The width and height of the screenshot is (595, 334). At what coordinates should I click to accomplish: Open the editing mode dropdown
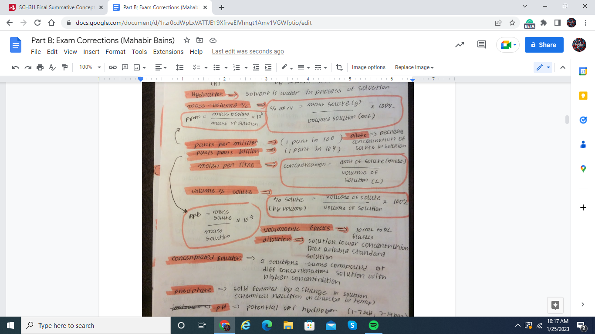[x=542, y=67]
